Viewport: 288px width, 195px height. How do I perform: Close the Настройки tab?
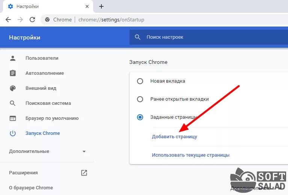[x=87, y=6]
